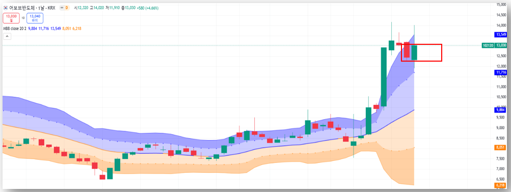Screen dimensions: 511x192
Task: Select the MBB close 20 2 indicator legend
Action: coord(14,29)
